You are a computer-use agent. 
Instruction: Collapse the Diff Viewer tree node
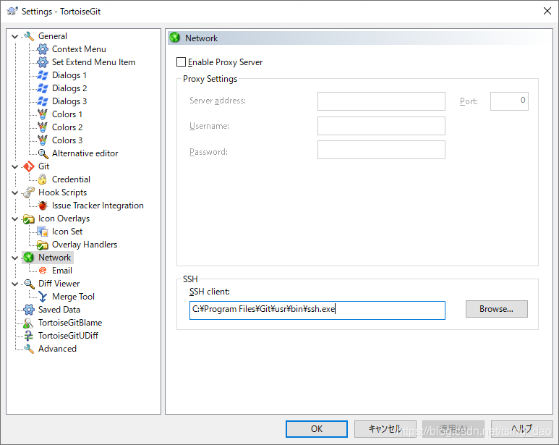click(x=15, y=284)
